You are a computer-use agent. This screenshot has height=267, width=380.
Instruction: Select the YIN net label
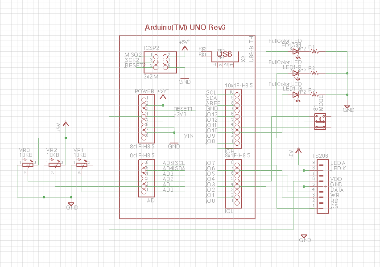pyautogui.click(x=189, y=135)
